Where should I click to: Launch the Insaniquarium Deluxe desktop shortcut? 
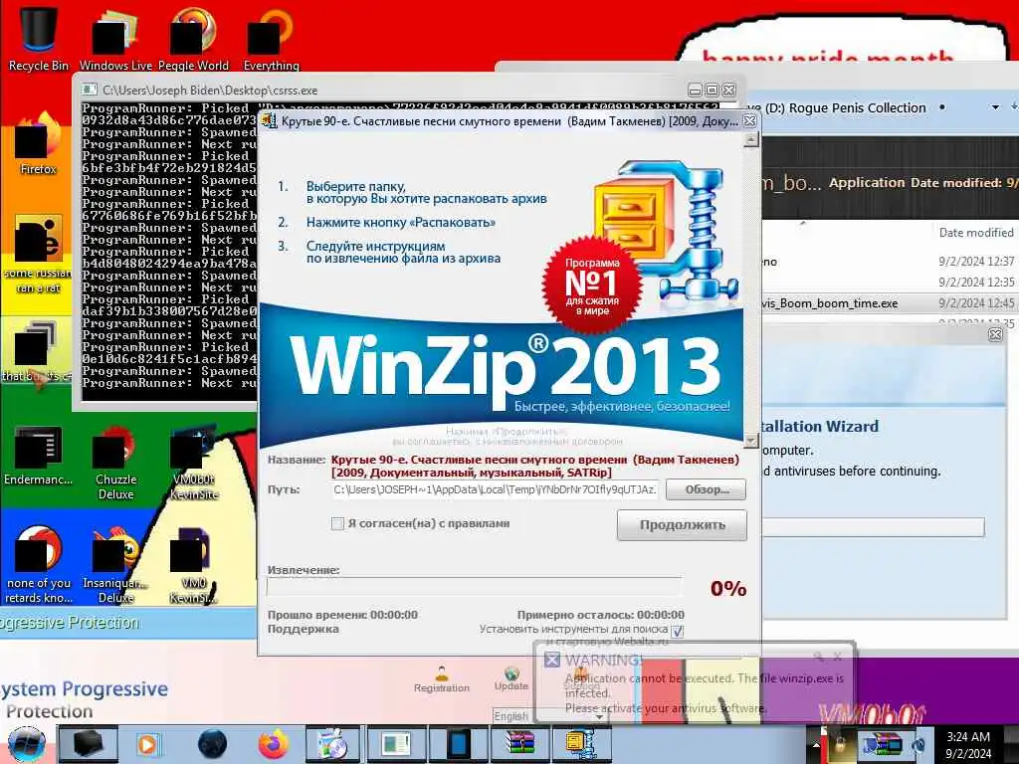point(115,565)
